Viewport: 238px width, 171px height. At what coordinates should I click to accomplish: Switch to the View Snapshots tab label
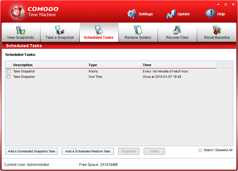tap(20, 37)
